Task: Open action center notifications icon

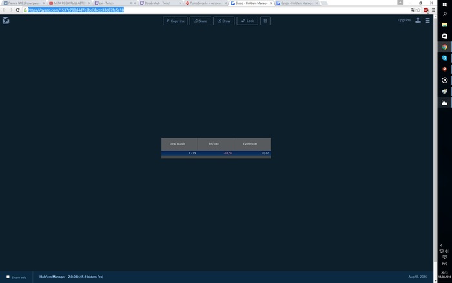Action: pyautogui.click(x=444, y=257)
